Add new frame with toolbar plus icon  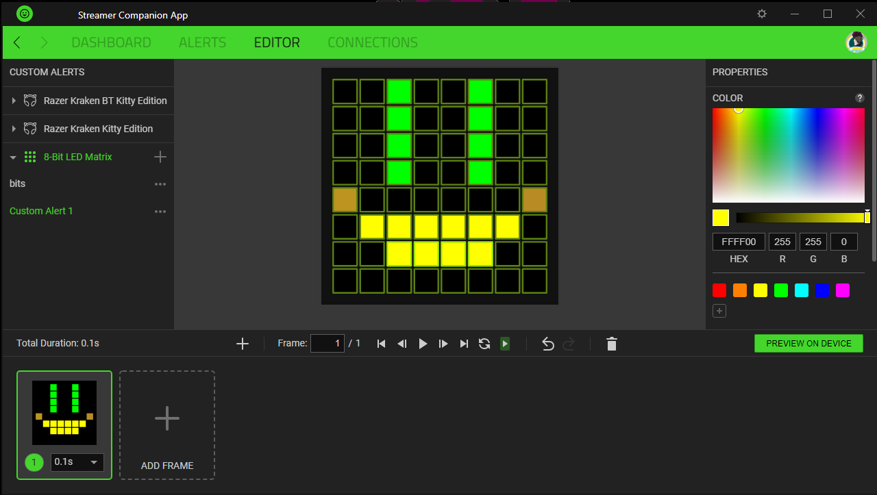click(x=243, y=344)
